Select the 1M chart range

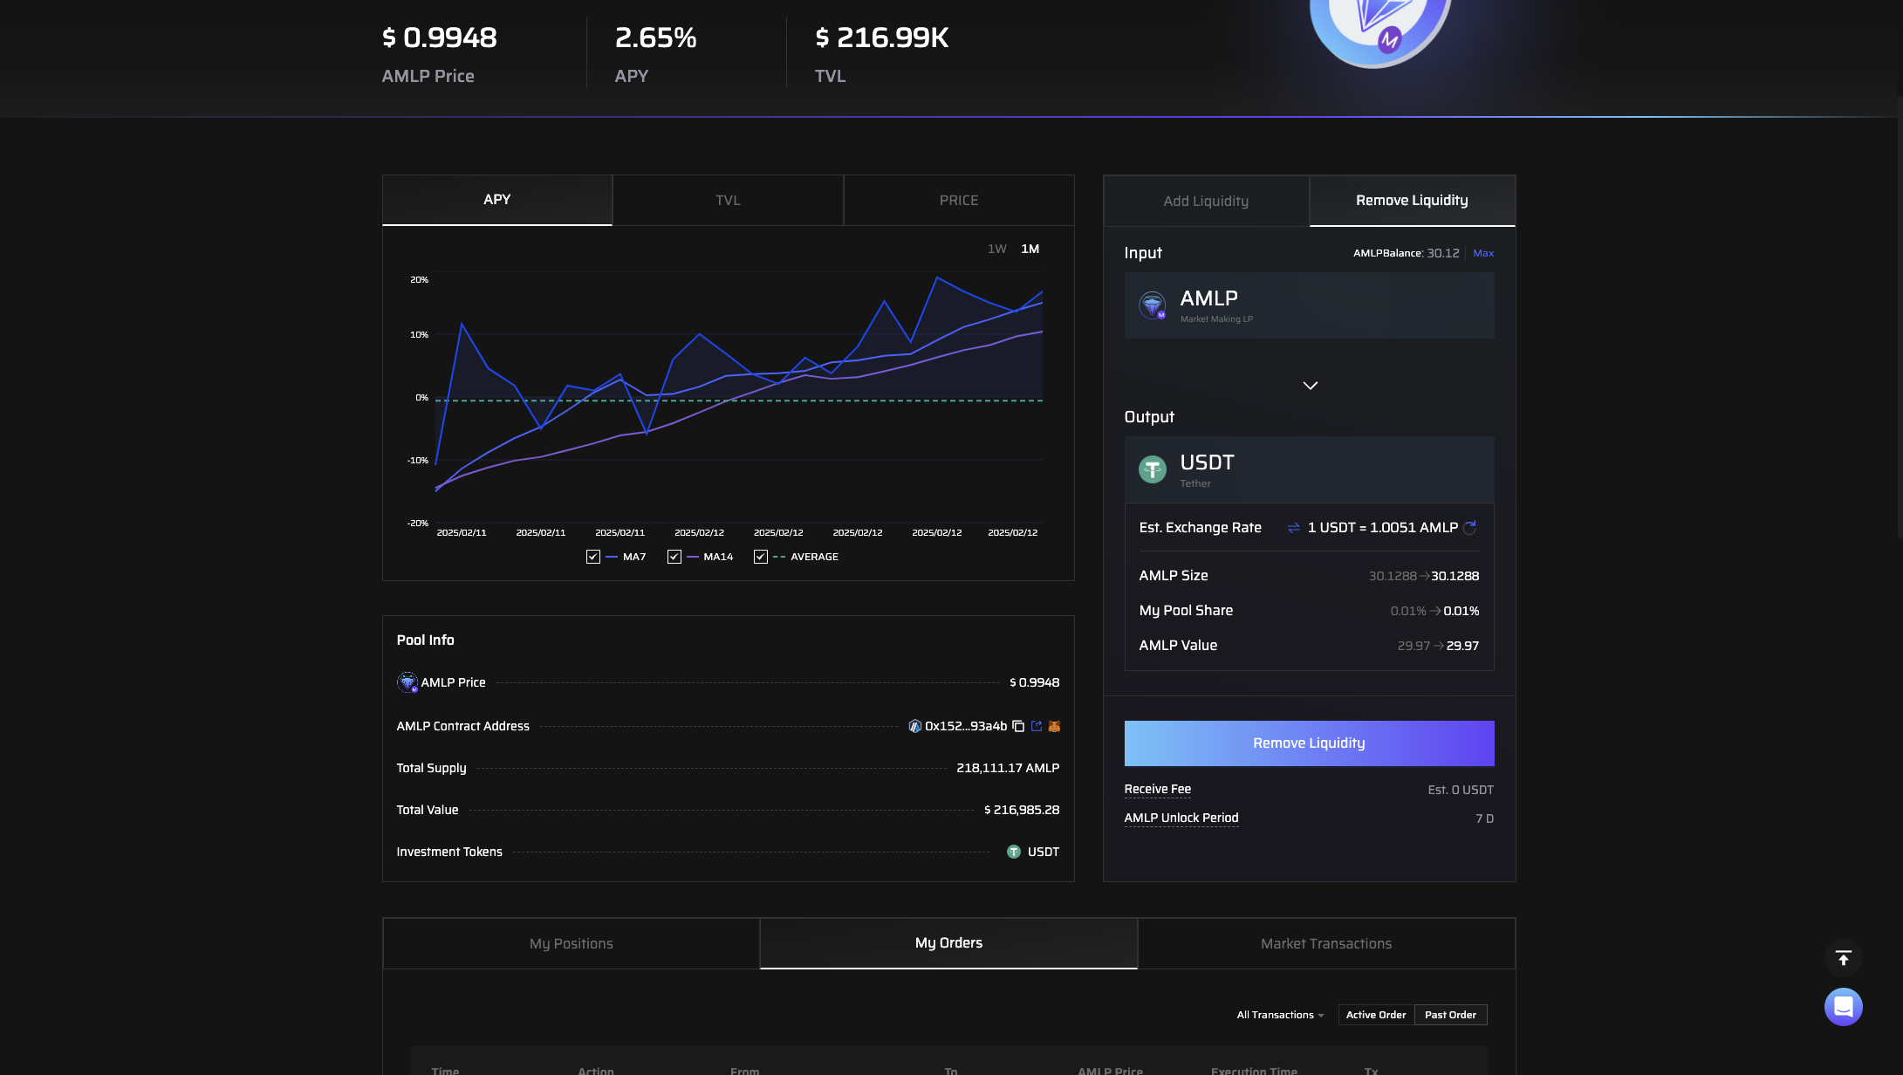coord(1030,249)
